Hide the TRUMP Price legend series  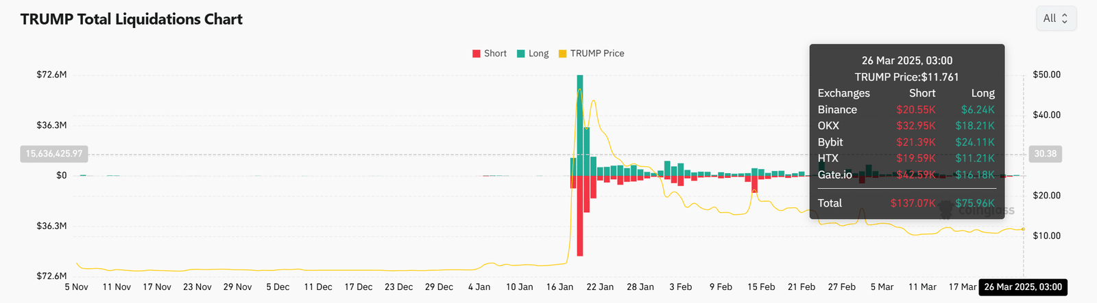click(x=597, y=53)
